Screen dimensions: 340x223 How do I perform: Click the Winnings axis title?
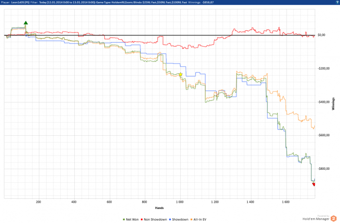(333, 104)
